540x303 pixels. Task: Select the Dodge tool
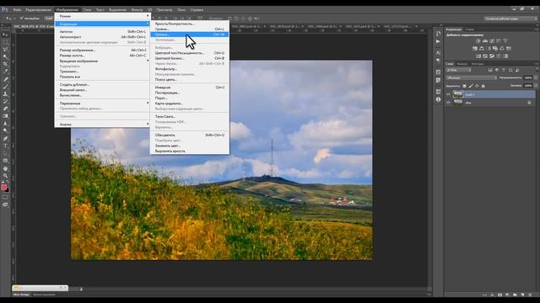click(x=5, y=131)
